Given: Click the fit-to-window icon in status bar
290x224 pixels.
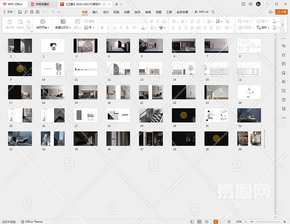Looking at the screenshot, I should point(229,222).
